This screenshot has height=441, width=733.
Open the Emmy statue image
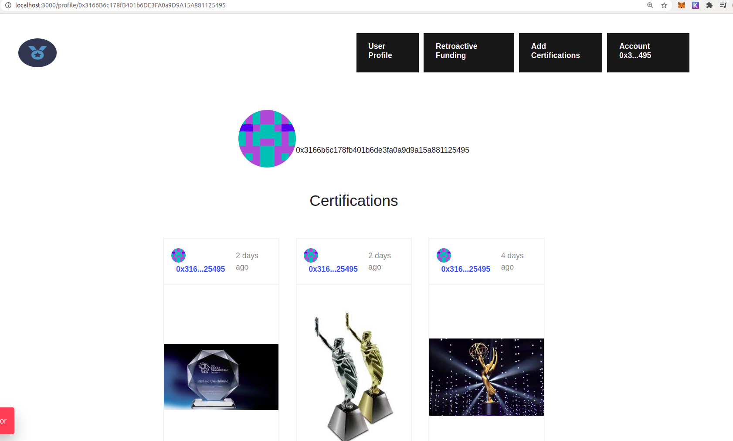[486, 377]
